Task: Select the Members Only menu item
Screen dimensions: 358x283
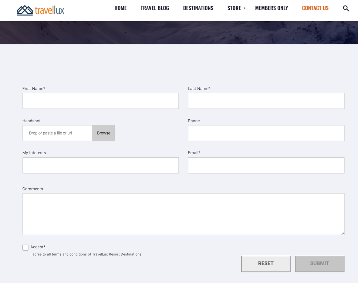Action: (272, 8)
